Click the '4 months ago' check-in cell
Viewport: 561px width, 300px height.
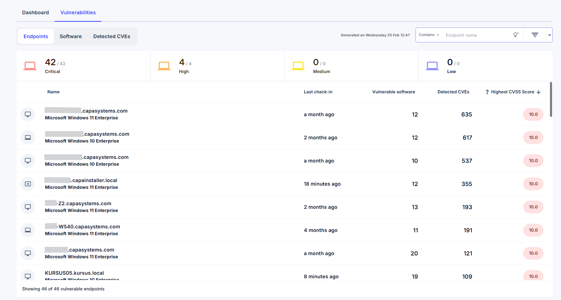tap(321, 230)
